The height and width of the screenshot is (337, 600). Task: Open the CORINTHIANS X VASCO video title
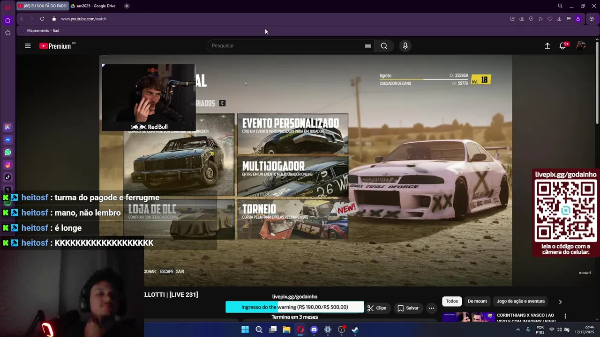pyautogui.click(x=526, y=318)
